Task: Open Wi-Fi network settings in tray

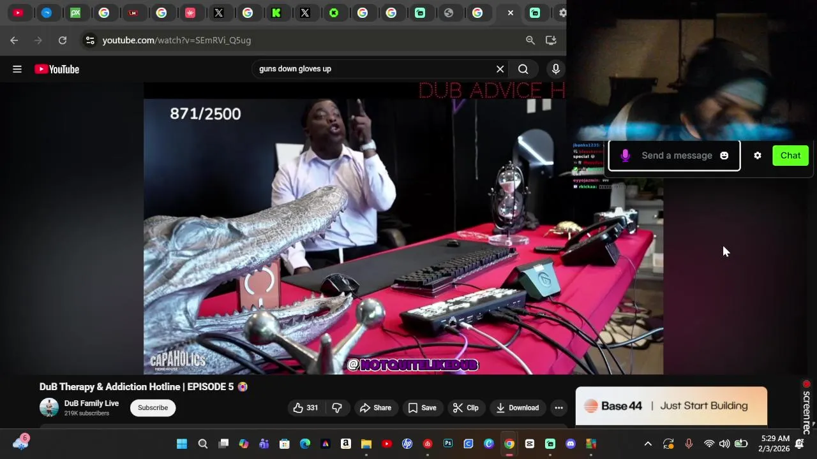Action: tap(708, 444)
